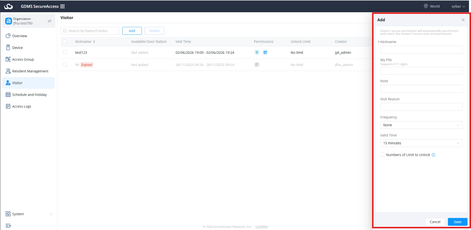Click the Schedule calendar icon
This screenshot has height=230, width=471.
pos(8,95)
